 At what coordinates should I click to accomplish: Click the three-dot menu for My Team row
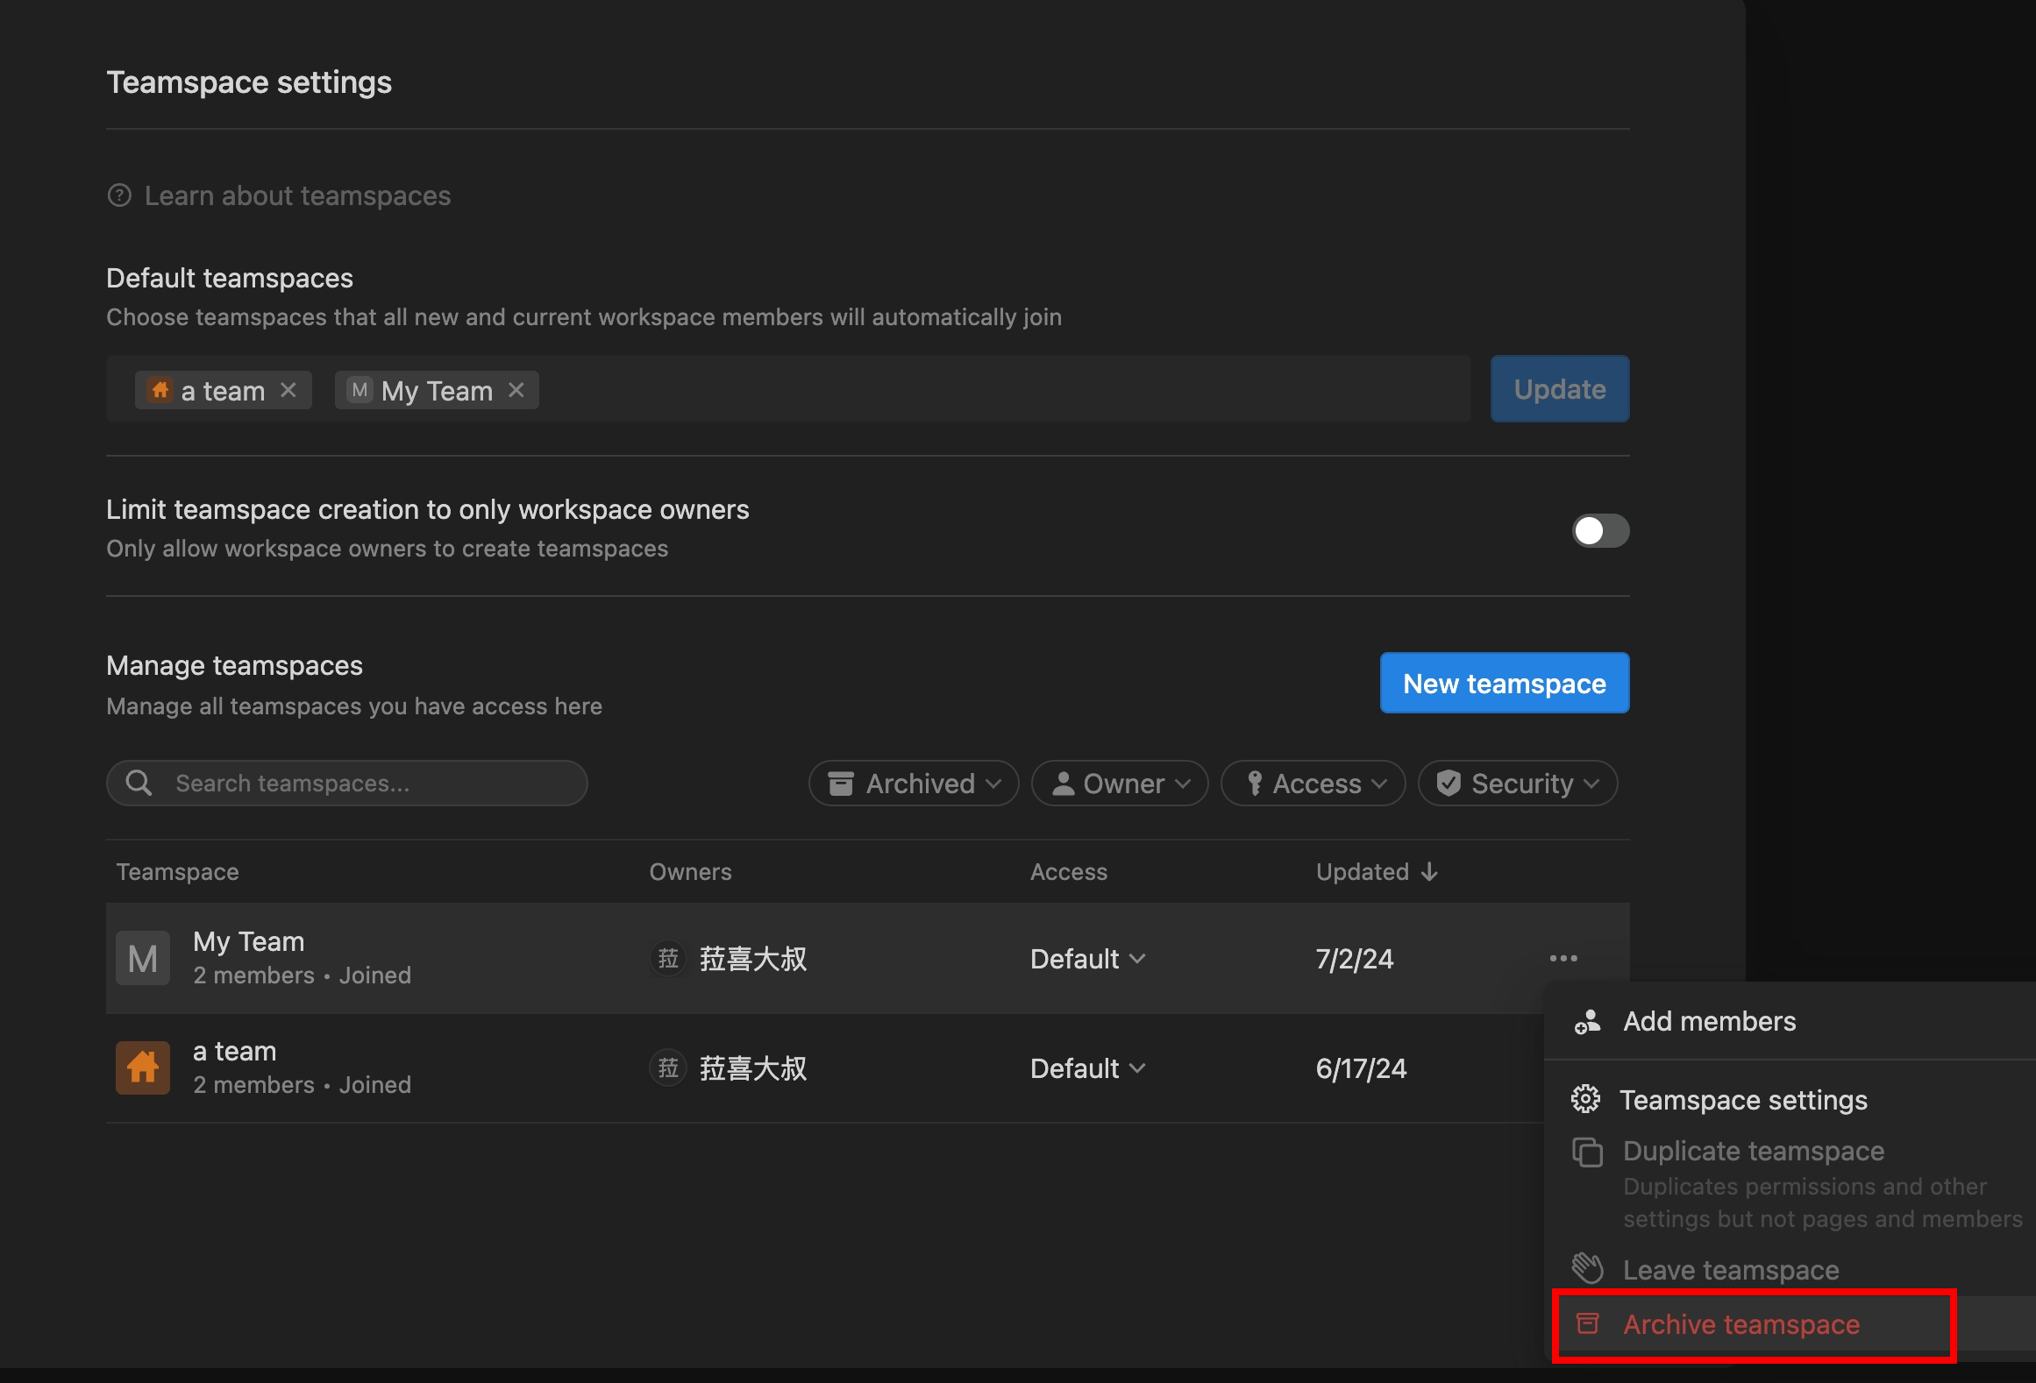coord(1563,958)
